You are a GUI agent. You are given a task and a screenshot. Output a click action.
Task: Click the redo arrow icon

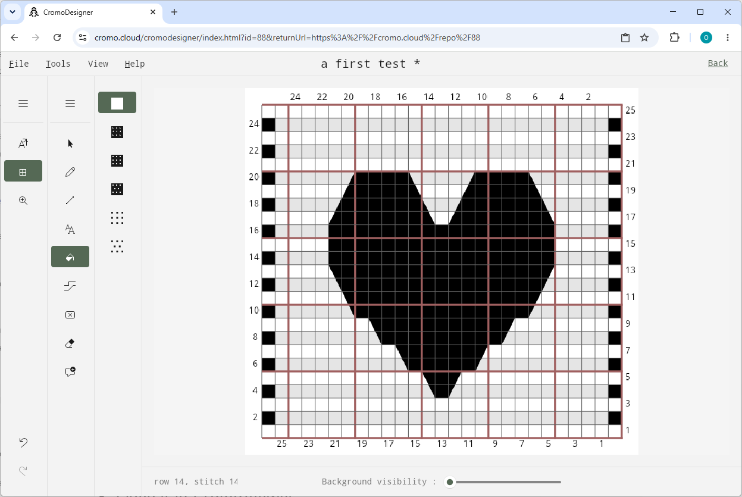point(23,471)
